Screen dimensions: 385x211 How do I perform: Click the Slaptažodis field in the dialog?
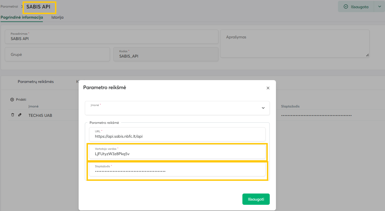click(177, 171)
